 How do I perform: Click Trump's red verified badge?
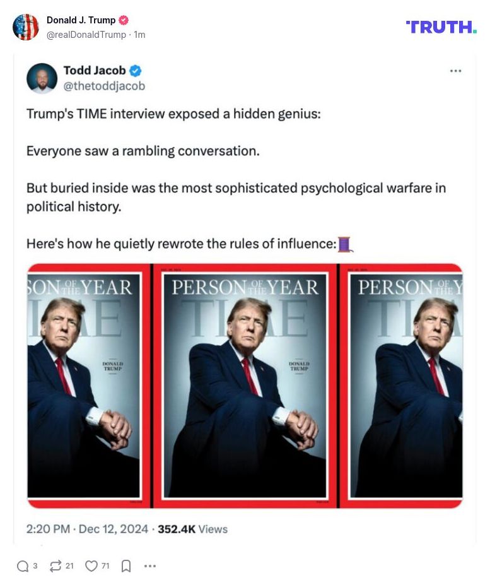coord(124,20)
